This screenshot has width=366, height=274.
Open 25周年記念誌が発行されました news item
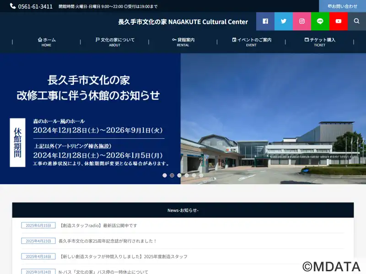click(108, 241)
